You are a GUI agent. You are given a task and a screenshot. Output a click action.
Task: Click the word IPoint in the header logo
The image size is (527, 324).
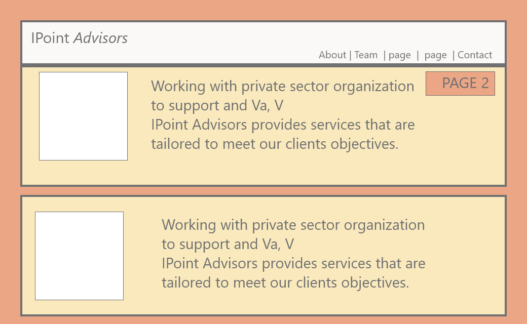(x=50, y=38)
